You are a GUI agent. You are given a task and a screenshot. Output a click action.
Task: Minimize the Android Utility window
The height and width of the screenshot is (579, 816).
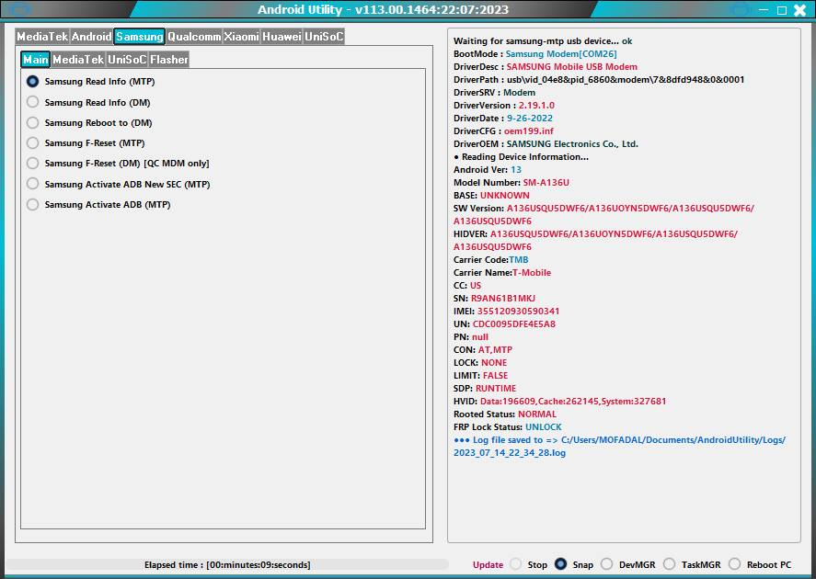[764, 10]
